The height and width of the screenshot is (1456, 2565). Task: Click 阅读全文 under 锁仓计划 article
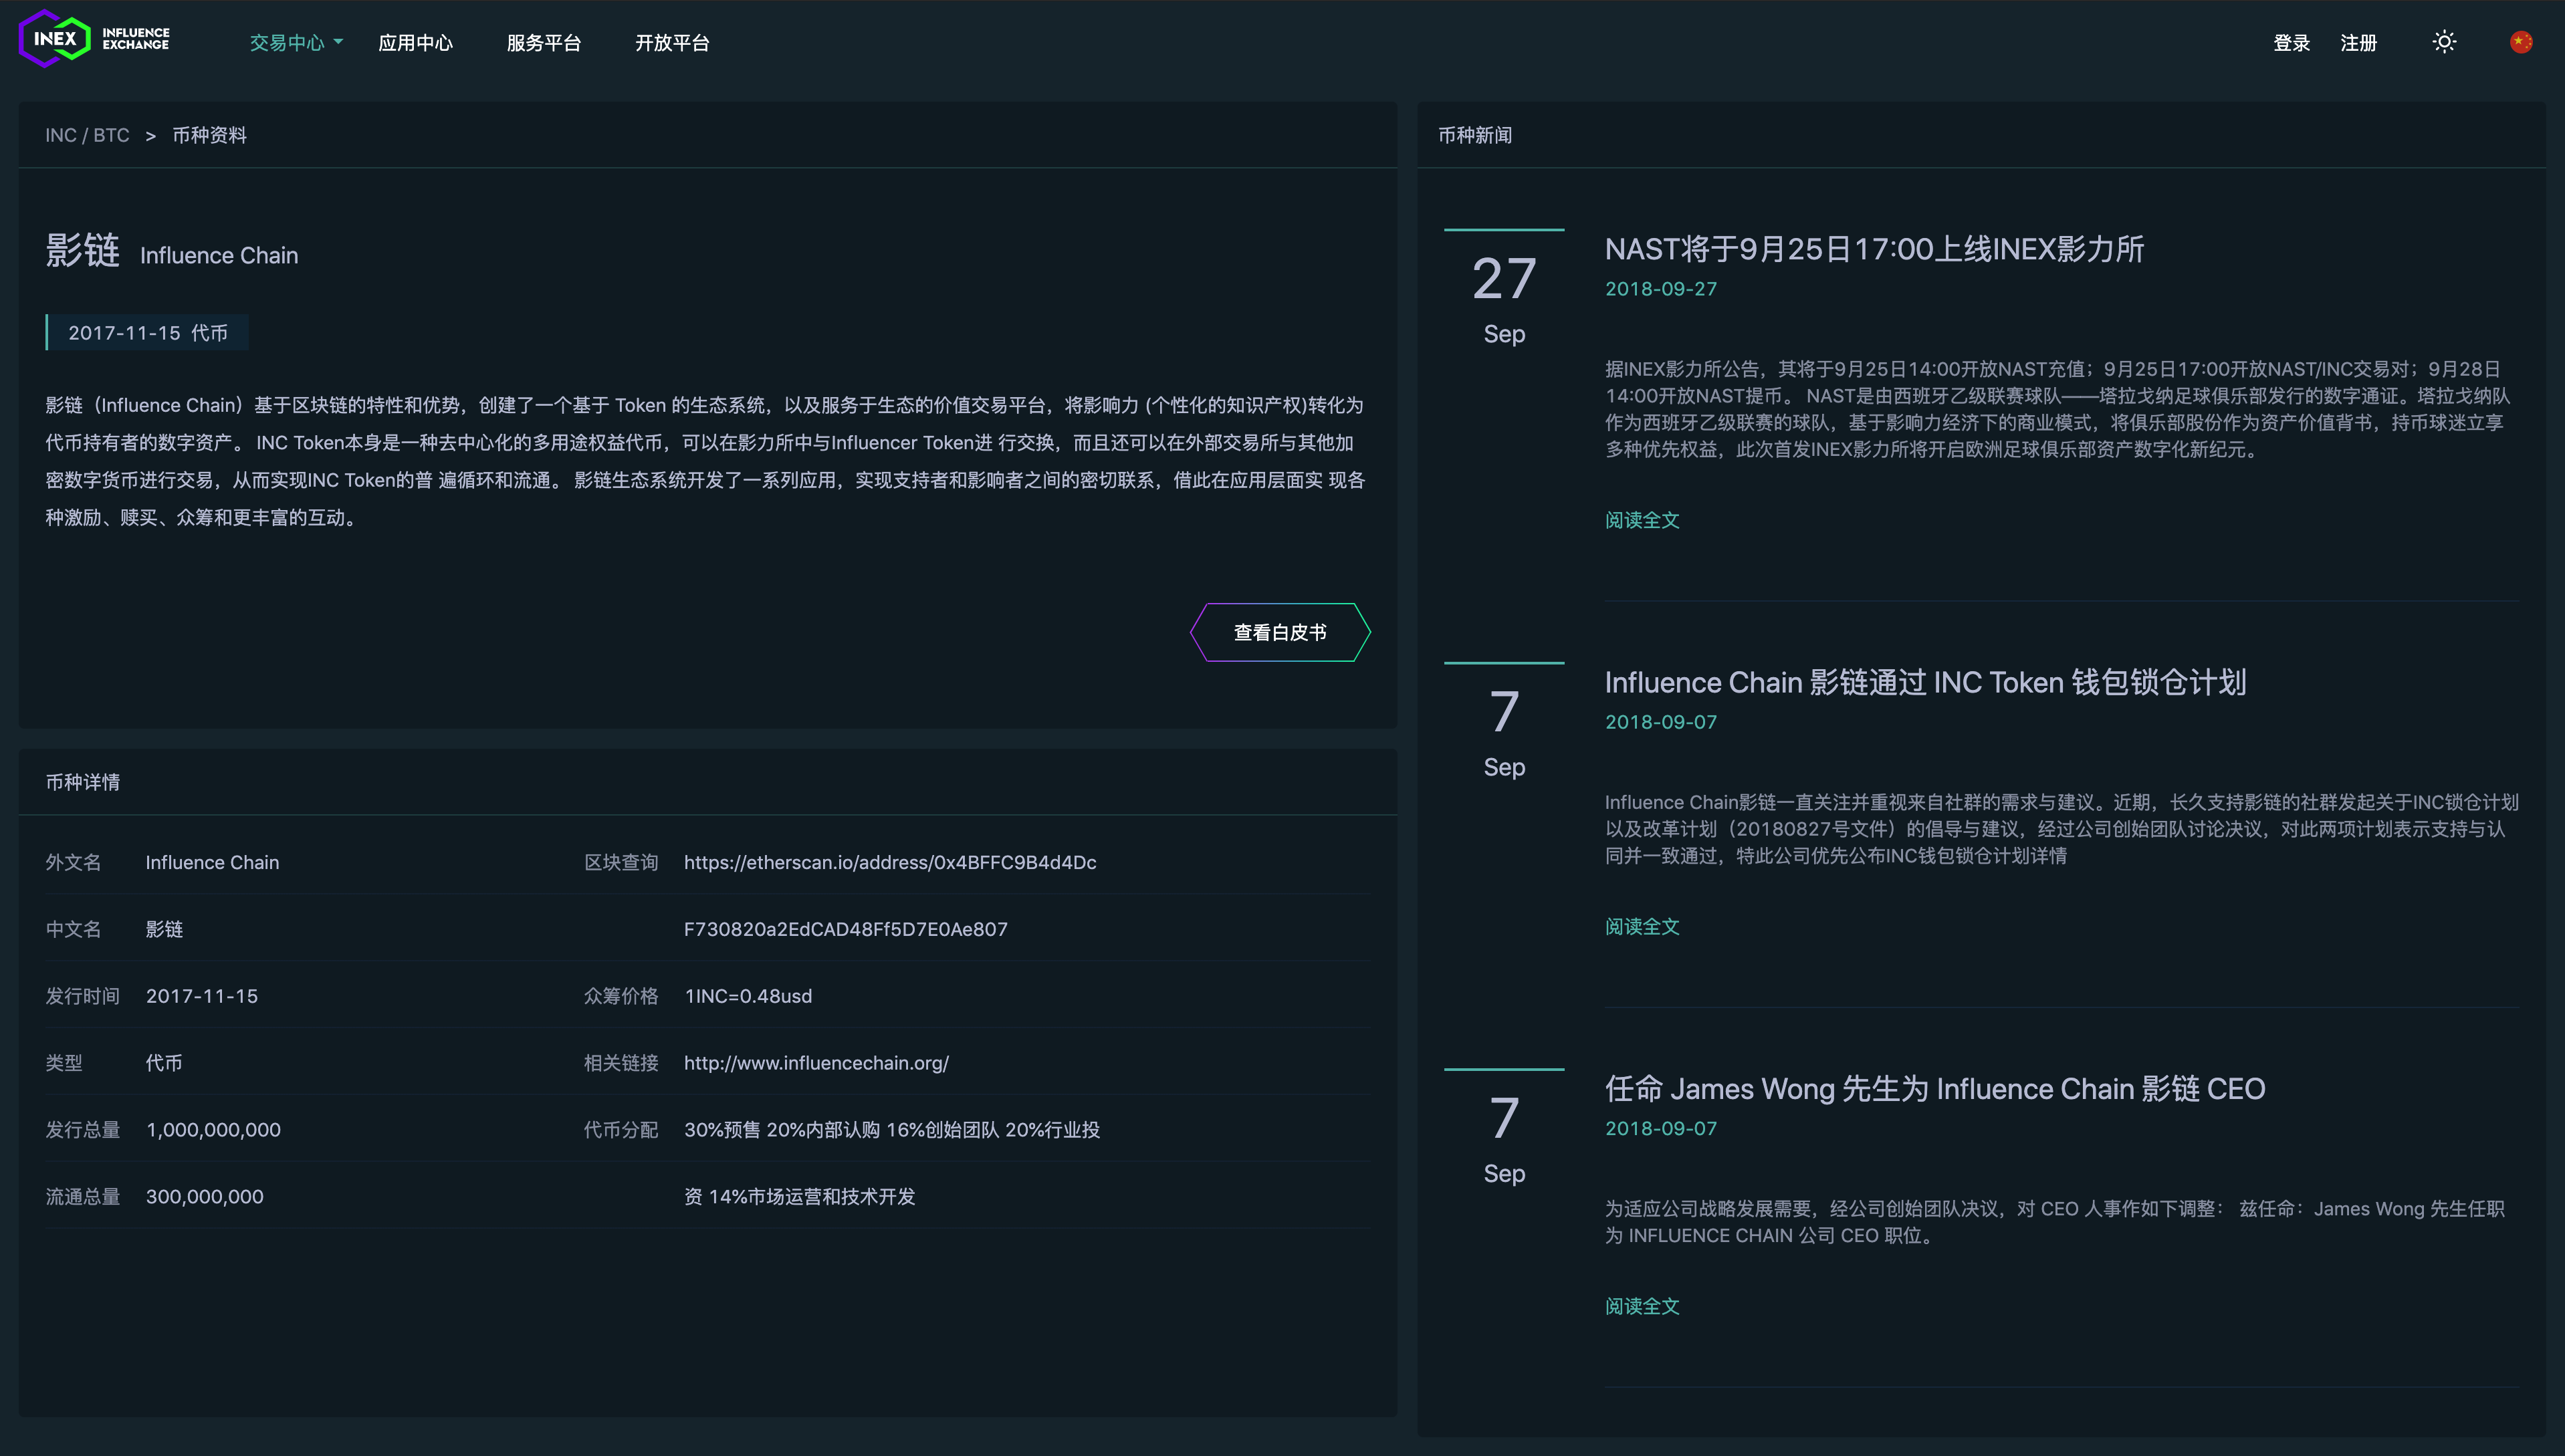(1642, 927)
